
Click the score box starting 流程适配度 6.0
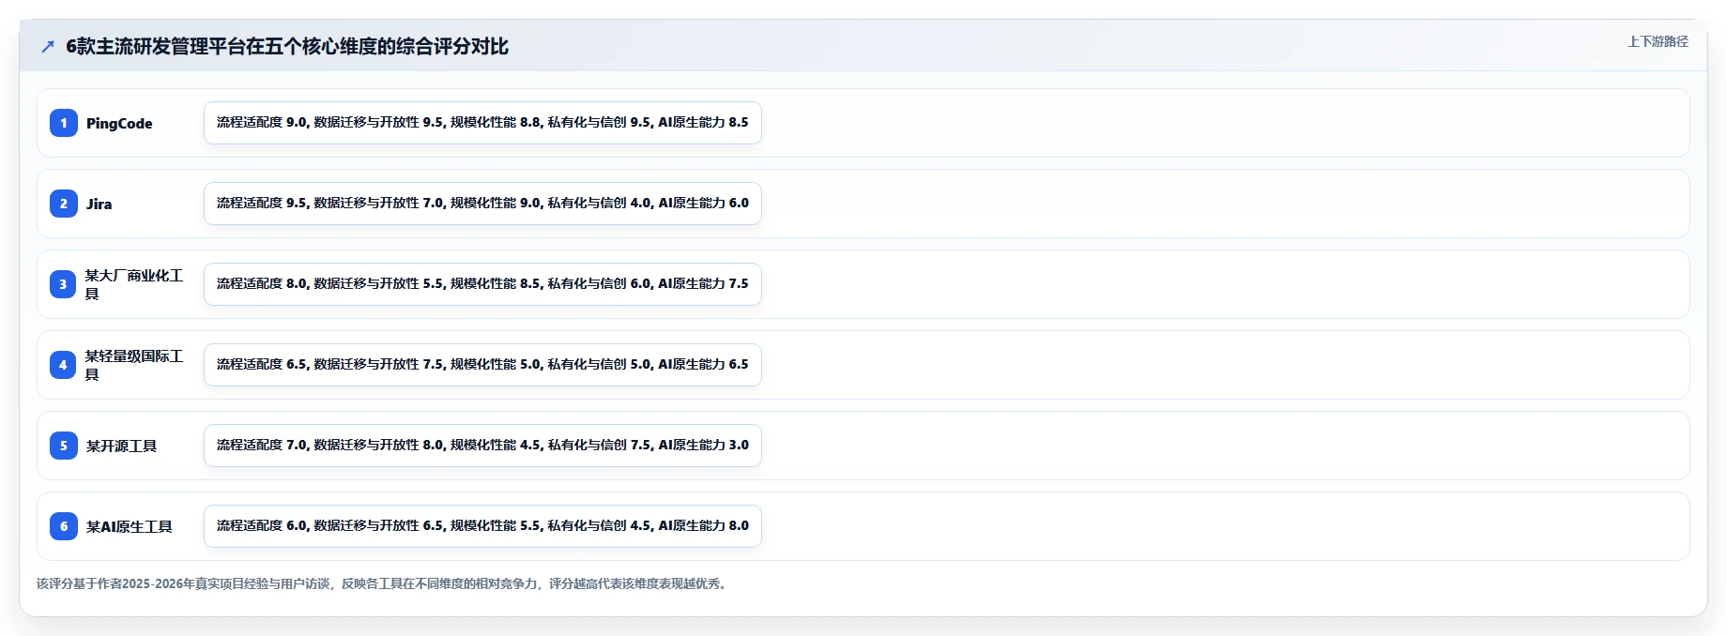point(482,526)
